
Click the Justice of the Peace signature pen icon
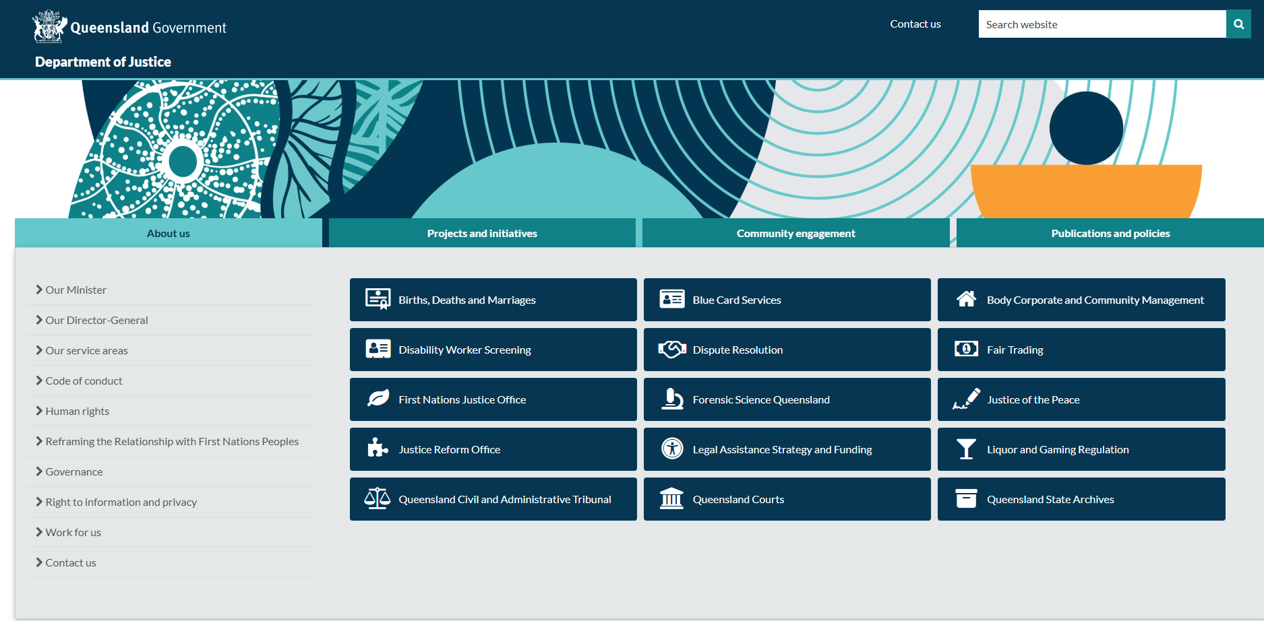pos(966,399)
